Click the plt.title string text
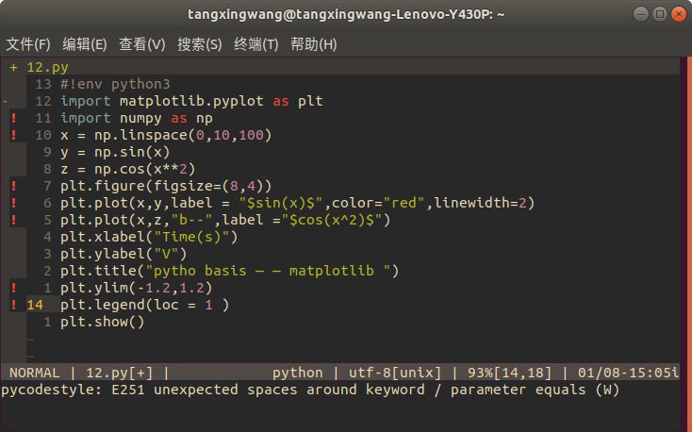 (x=268, y=271)
